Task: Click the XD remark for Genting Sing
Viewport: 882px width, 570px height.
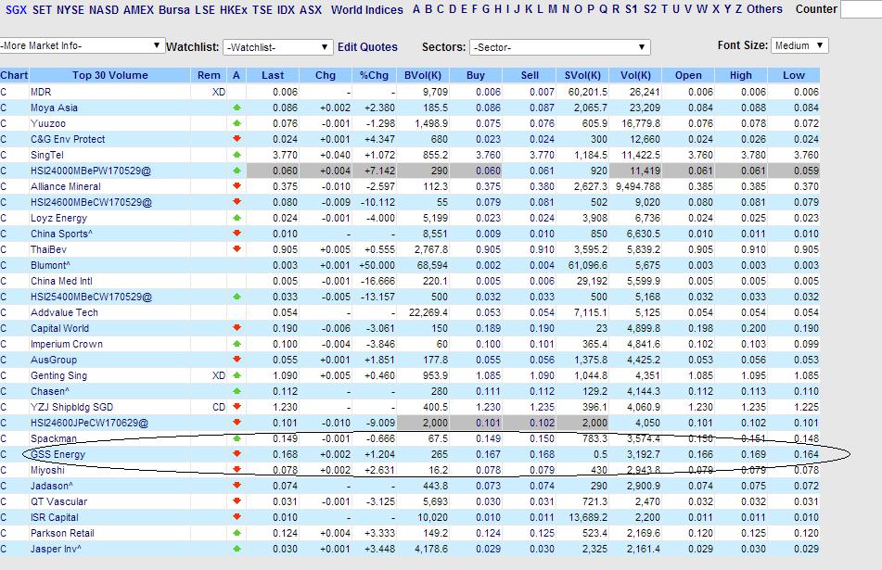Action: tap(219, 375)
